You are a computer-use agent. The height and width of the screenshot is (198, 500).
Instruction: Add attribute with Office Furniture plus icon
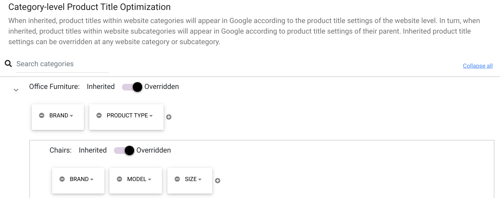pyautogui.click(x=169, y=117)
